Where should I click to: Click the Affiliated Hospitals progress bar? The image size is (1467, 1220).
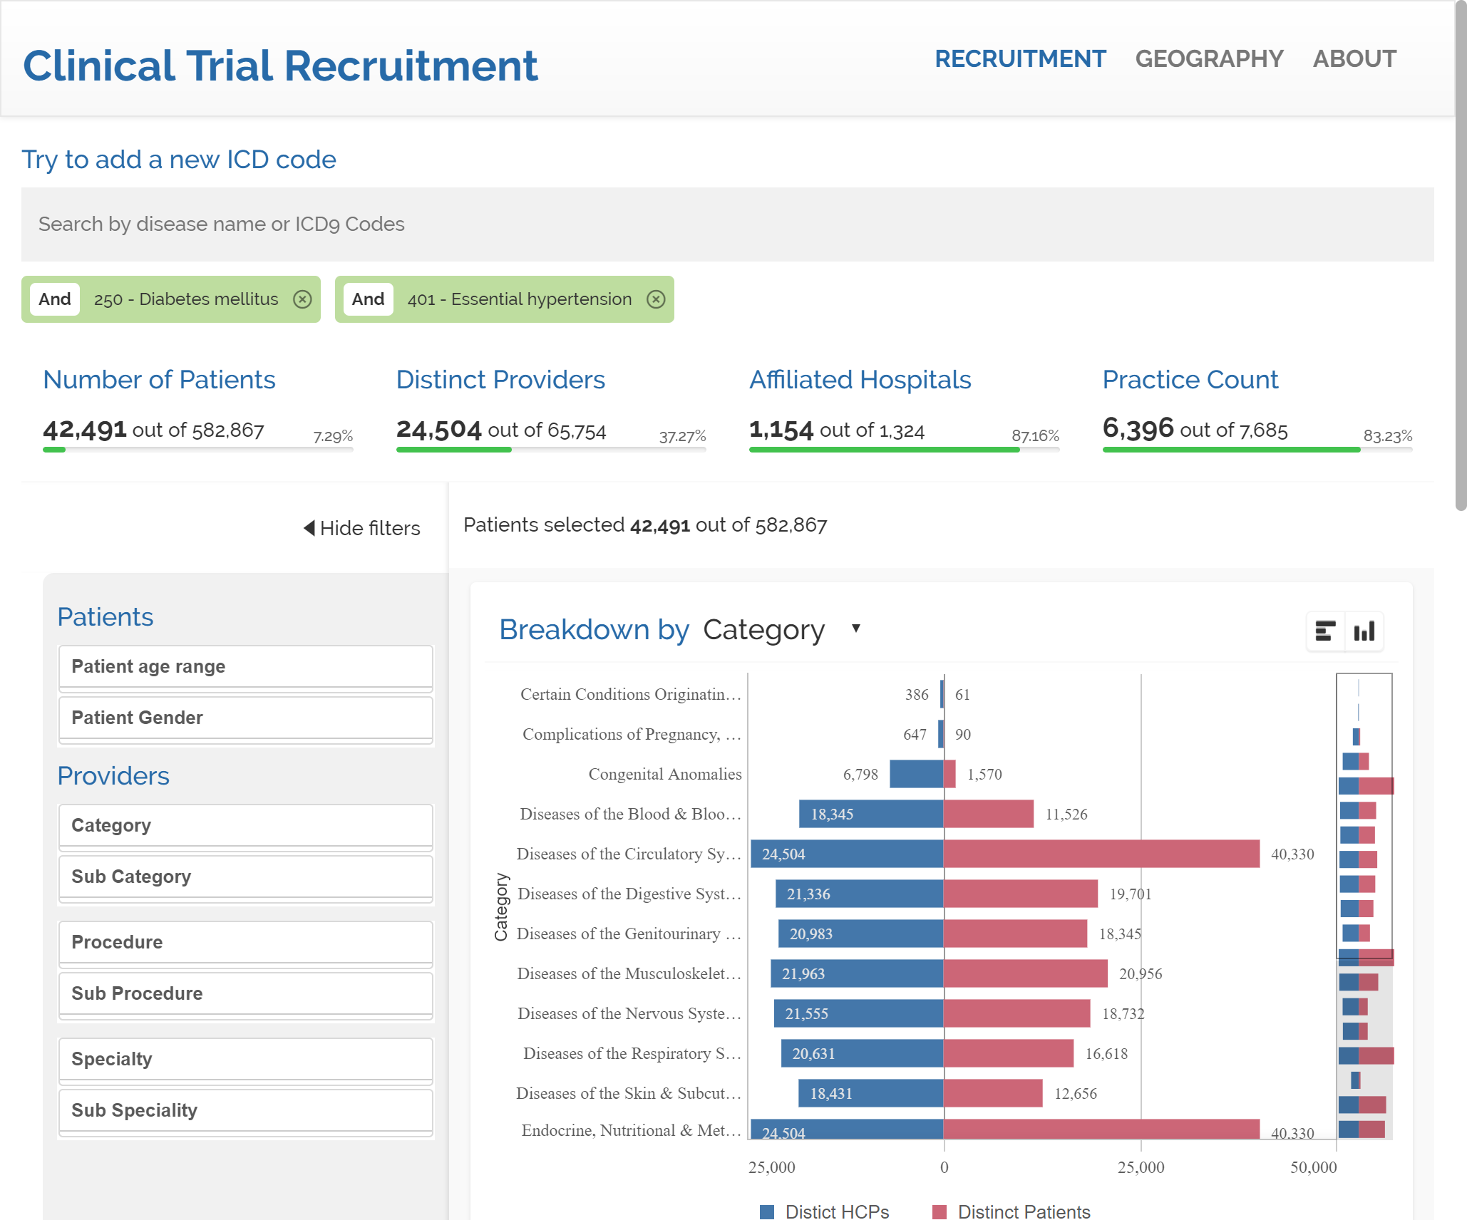click(x=904, y=450)
